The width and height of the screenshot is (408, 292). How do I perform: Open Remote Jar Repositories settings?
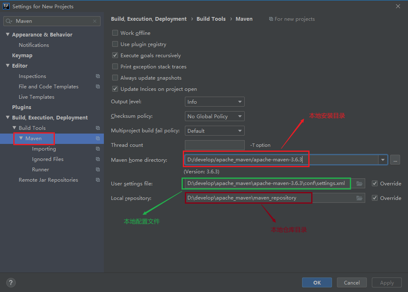(x=48, y=180)
